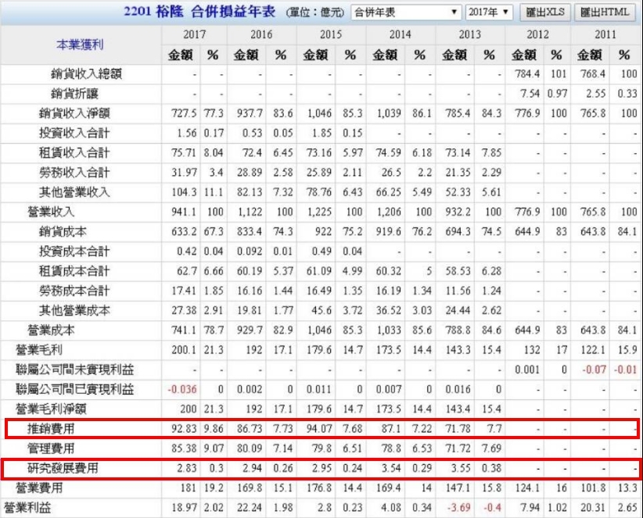Click the 92.83 cell in 推銷費用 row
The width and height of the screenshot is (643, 518).
click(184, 429)
